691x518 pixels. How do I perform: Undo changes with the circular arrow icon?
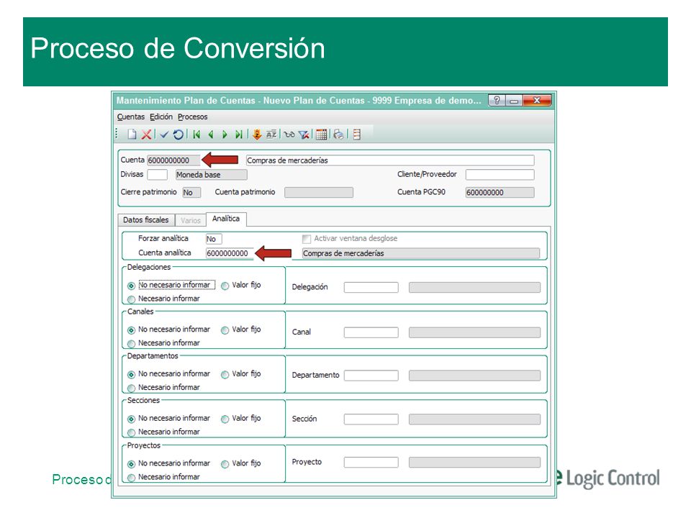(178, 135)
